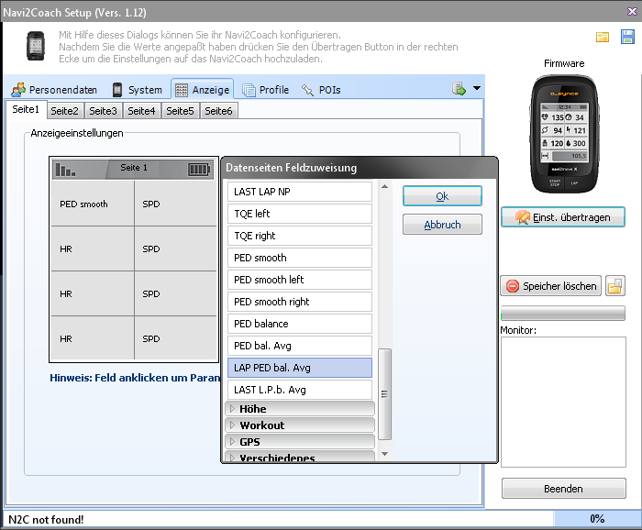Open the dropdown arrow next to the export icon
Viewport: 642px width, 530px height.
coord(477,88)
